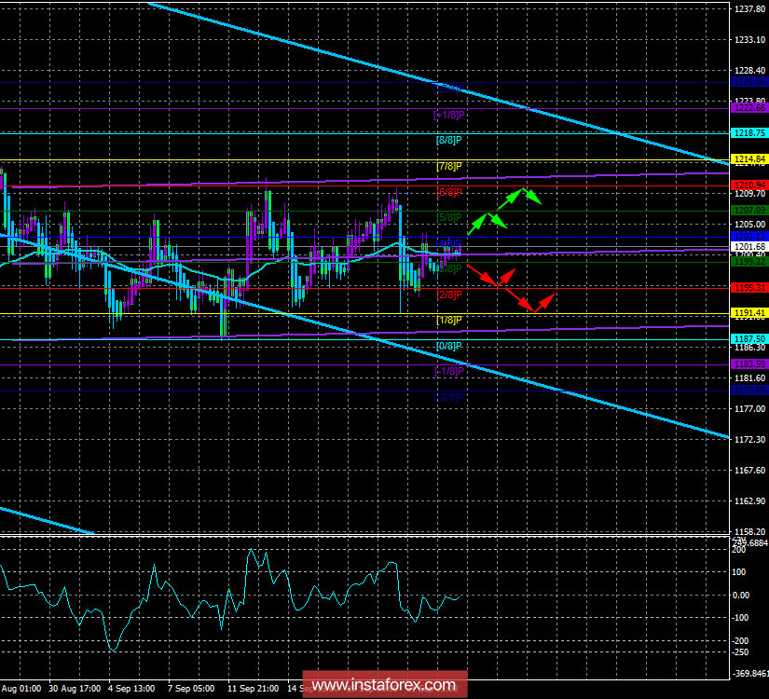769x699 pixels.
Task: Click the [1/8]P yellow level label
Action: click(x=449, y=320)
